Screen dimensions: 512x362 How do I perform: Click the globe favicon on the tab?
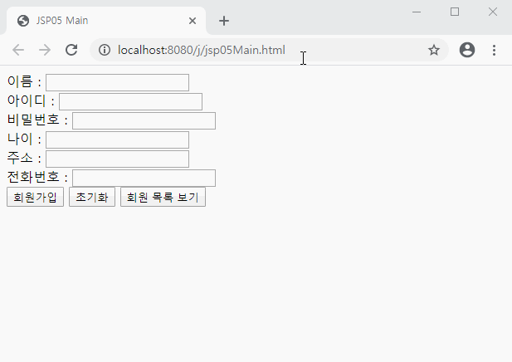pyautogui.click(x=23, y=21)
